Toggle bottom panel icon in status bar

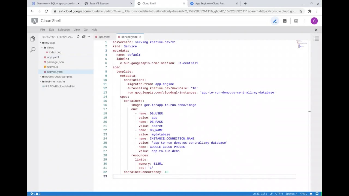point(317,194)
